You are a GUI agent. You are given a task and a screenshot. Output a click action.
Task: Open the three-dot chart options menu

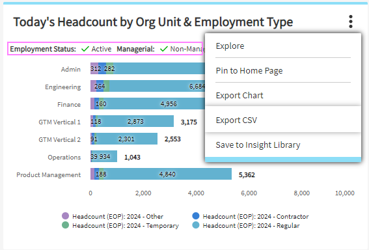(351, 21)
